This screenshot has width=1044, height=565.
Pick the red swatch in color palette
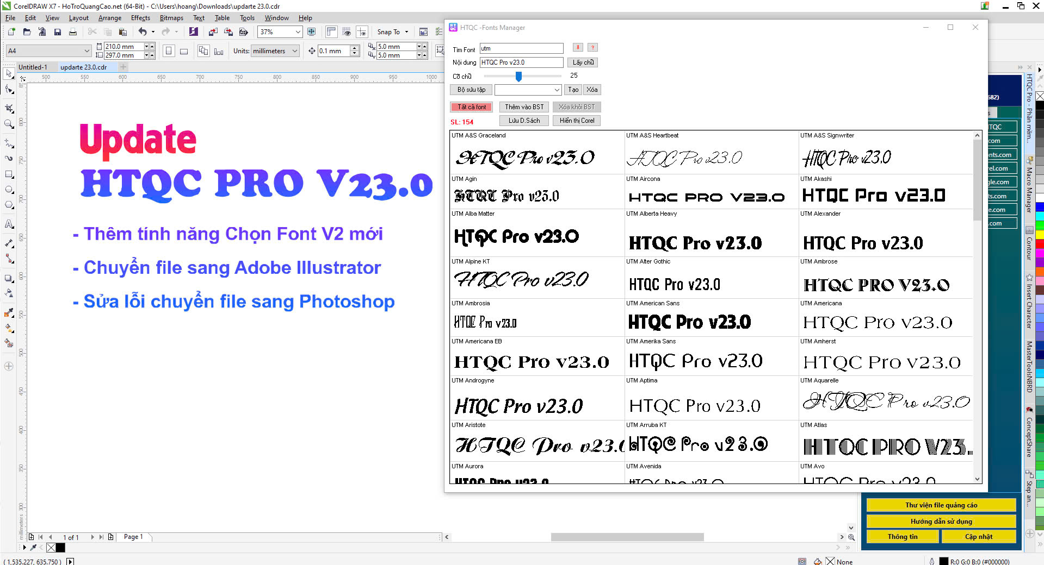pyautogui.click(x=1040, y=244)
